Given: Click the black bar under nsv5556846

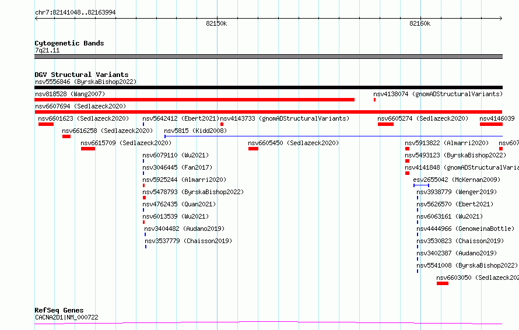Looking at the screenshot, I should [x=268, y=87].
